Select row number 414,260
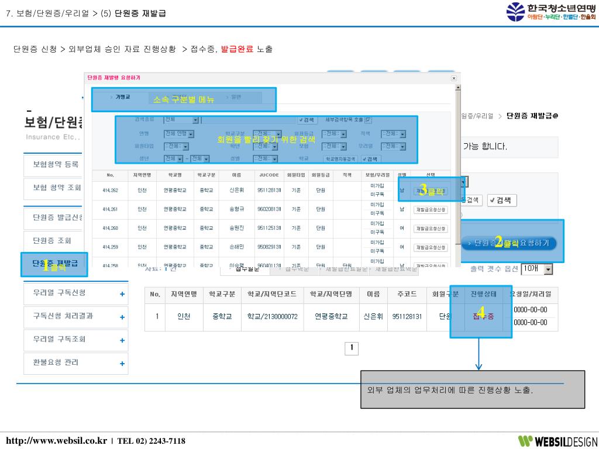The width and height of the screenshot is (599, 449). pos(111,229)
